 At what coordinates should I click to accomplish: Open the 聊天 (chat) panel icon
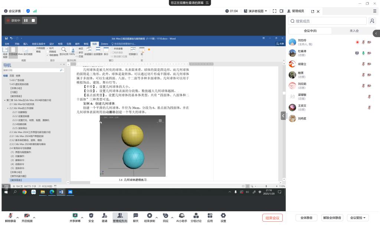click(x=135, y=216)
